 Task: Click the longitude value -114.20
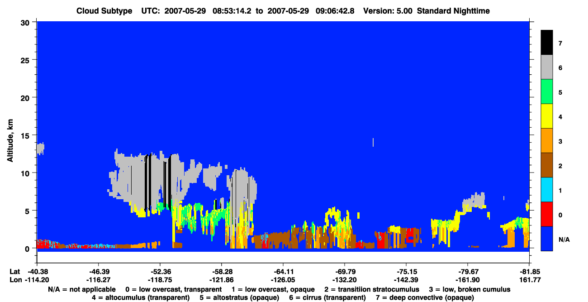point(37,280)
